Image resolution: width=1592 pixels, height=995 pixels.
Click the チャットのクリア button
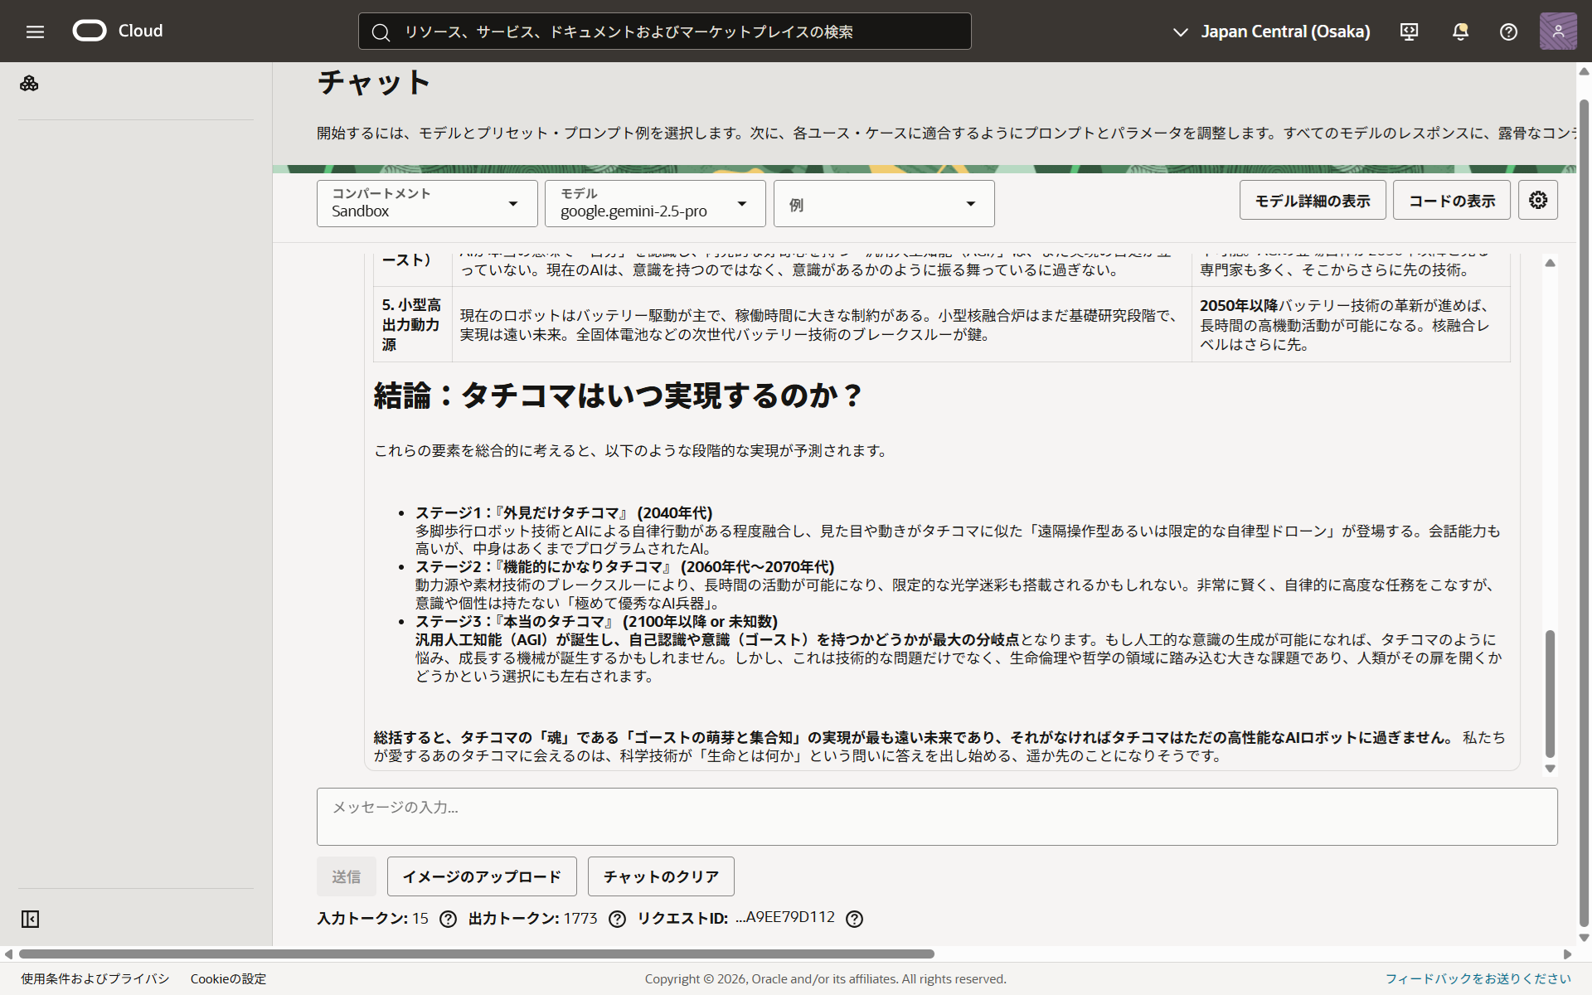(660, 876)
